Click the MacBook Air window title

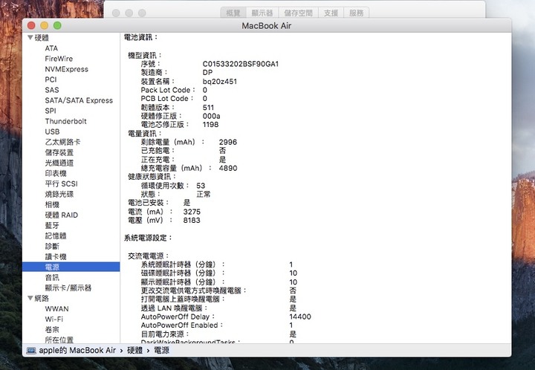pos(267,26)
